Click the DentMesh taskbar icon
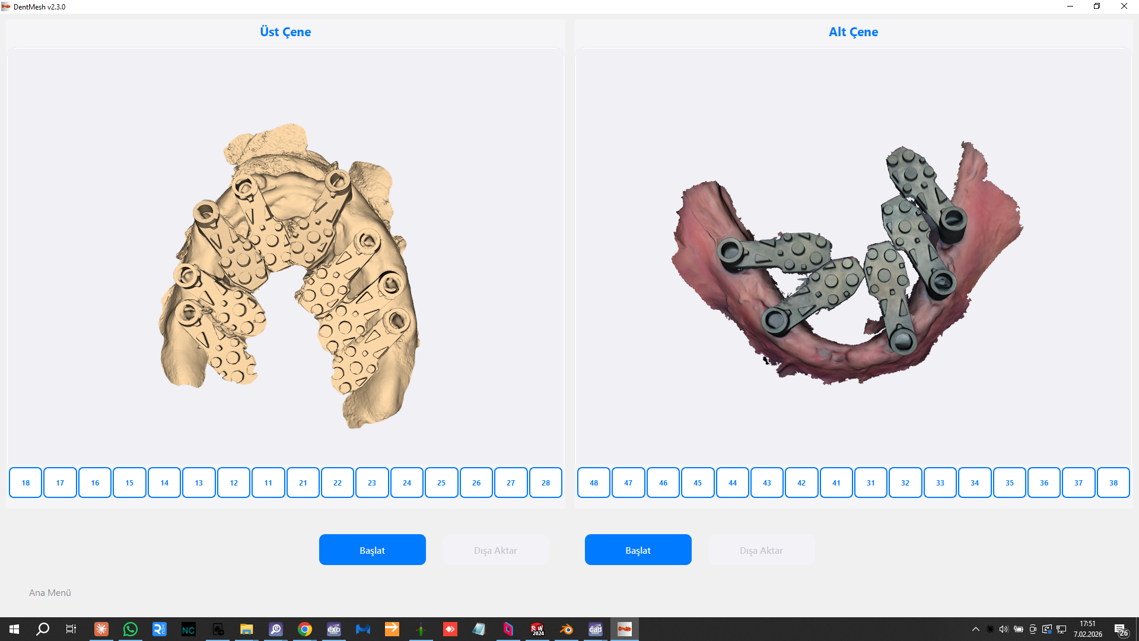1139x641 pixels. tap(625, 629)
